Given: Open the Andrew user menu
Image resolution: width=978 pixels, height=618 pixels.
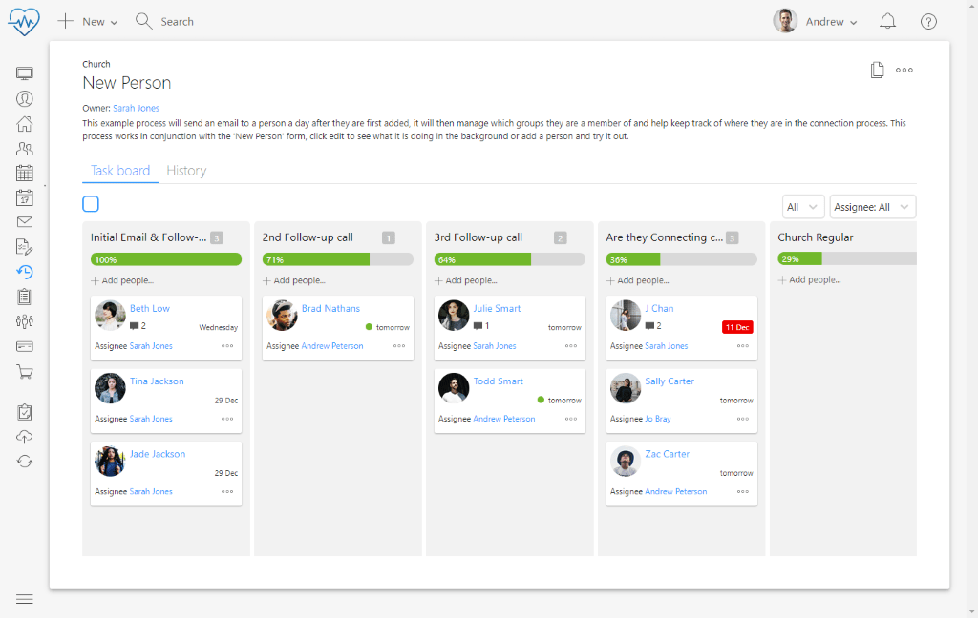Looking at the screenshot, I should click(817, 21).
